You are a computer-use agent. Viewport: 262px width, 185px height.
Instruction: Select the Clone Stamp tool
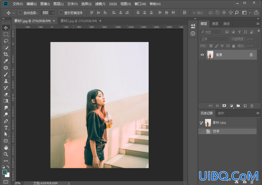point(6,81)
